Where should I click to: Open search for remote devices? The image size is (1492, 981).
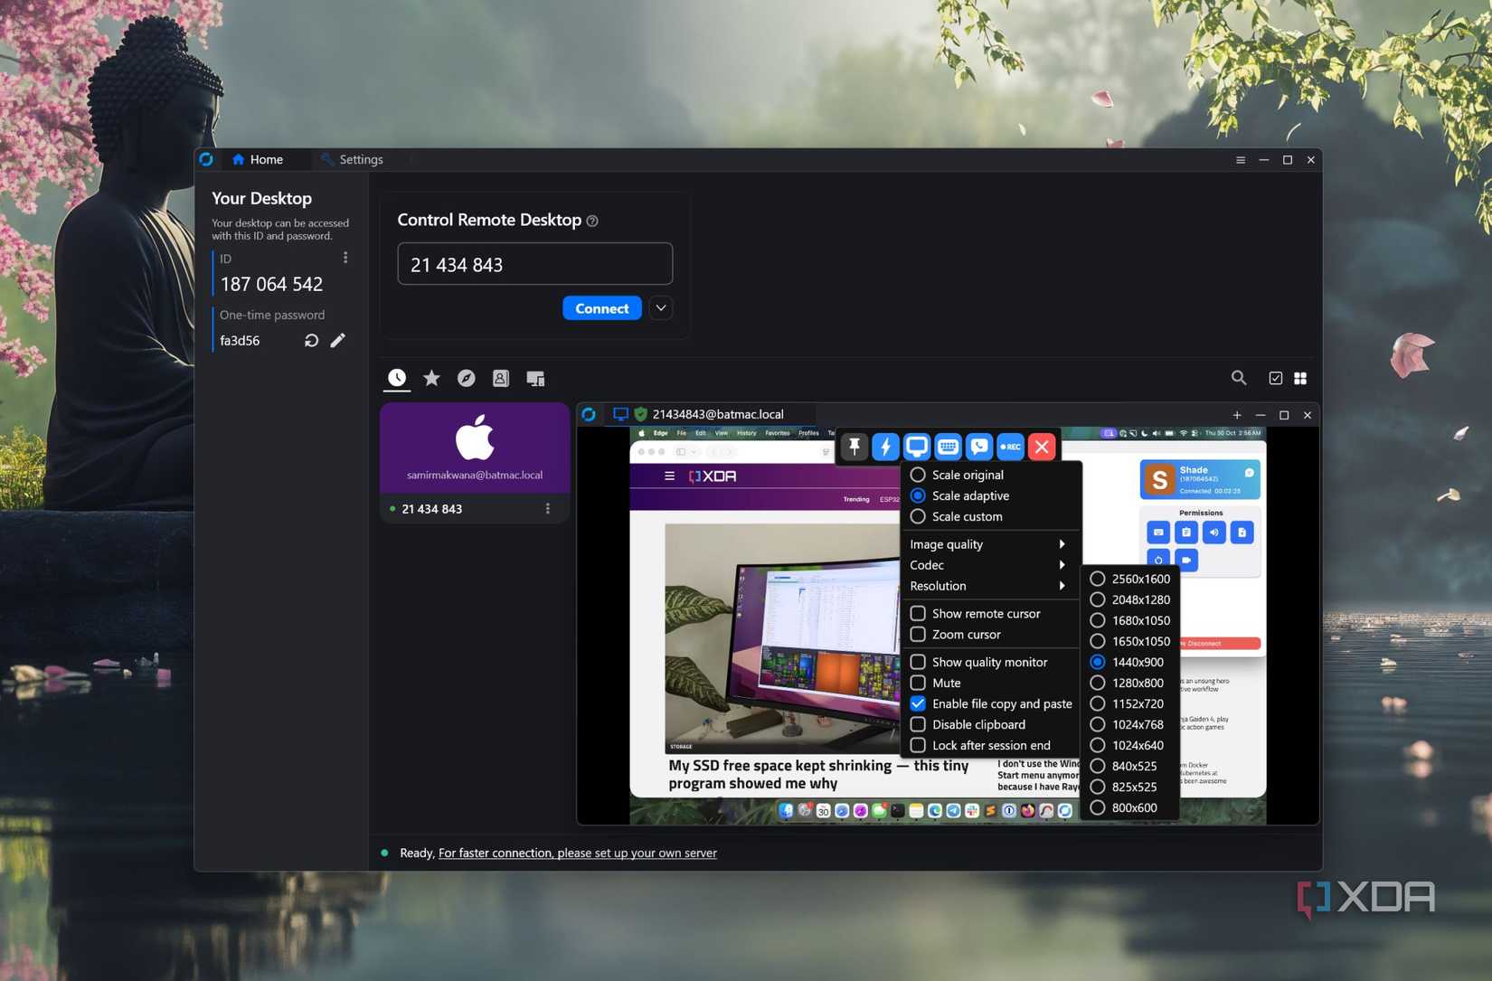click(1239, 378)
